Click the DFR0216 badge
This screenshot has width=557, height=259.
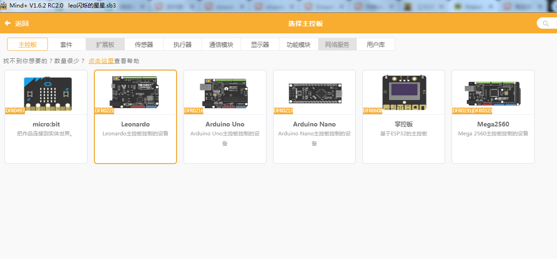tap(193, 110)
